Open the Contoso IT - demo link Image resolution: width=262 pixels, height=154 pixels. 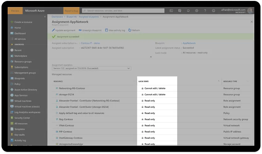tap(90, 43)
